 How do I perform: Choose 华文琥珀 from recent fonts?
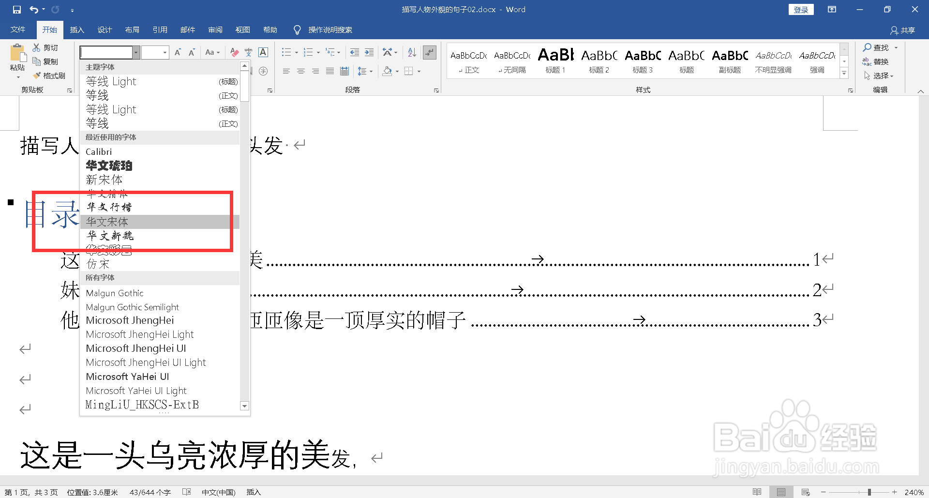click(x=160, y=166)
